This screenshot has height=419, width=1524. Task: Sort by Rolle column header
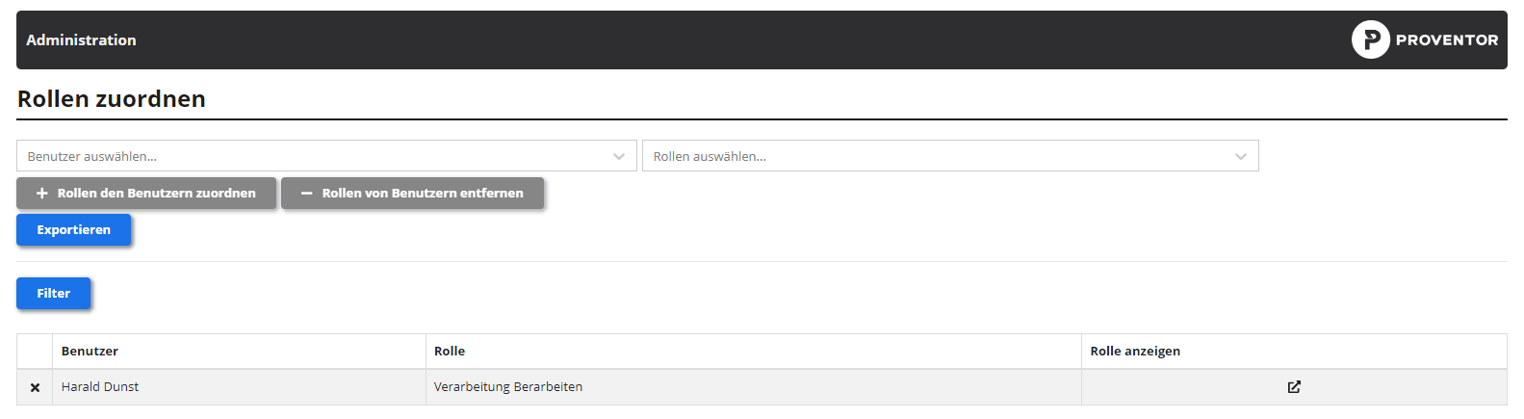450,352
